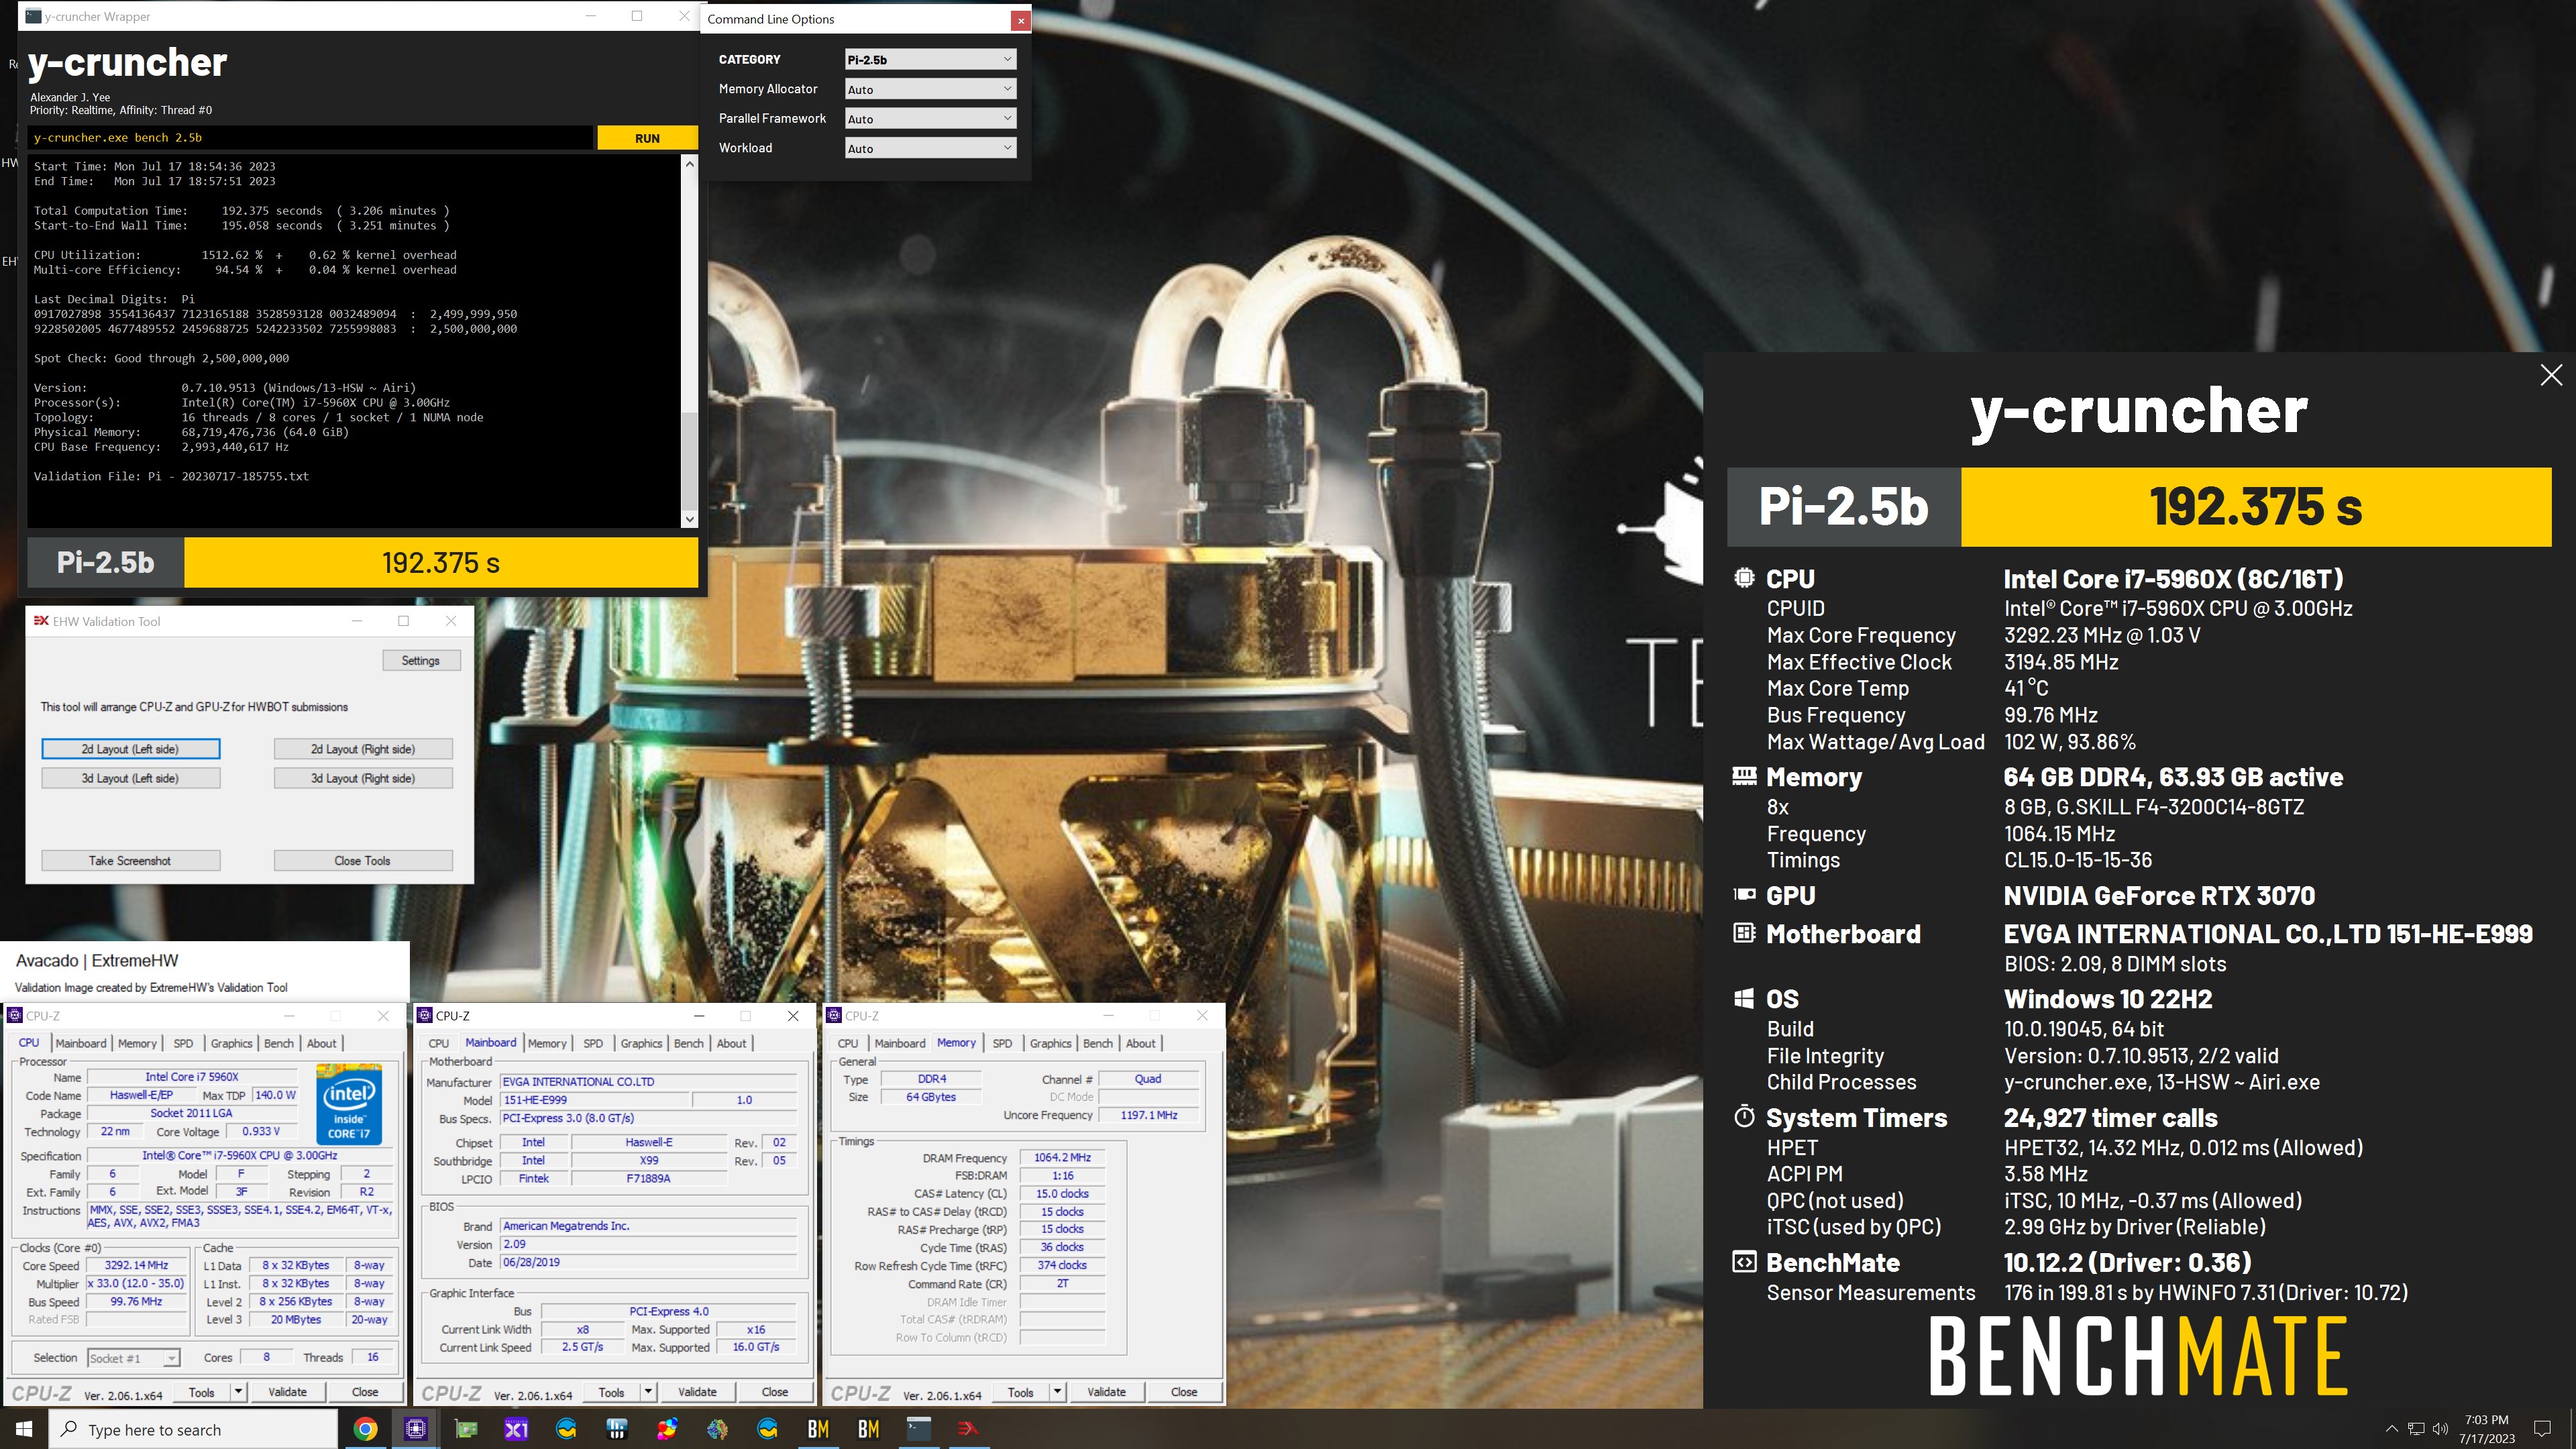Viewport: 2576px width, 1449px height.
Task: Open Graphics tab in CPU-Z Mainboard window
Action: [641, 1043]
